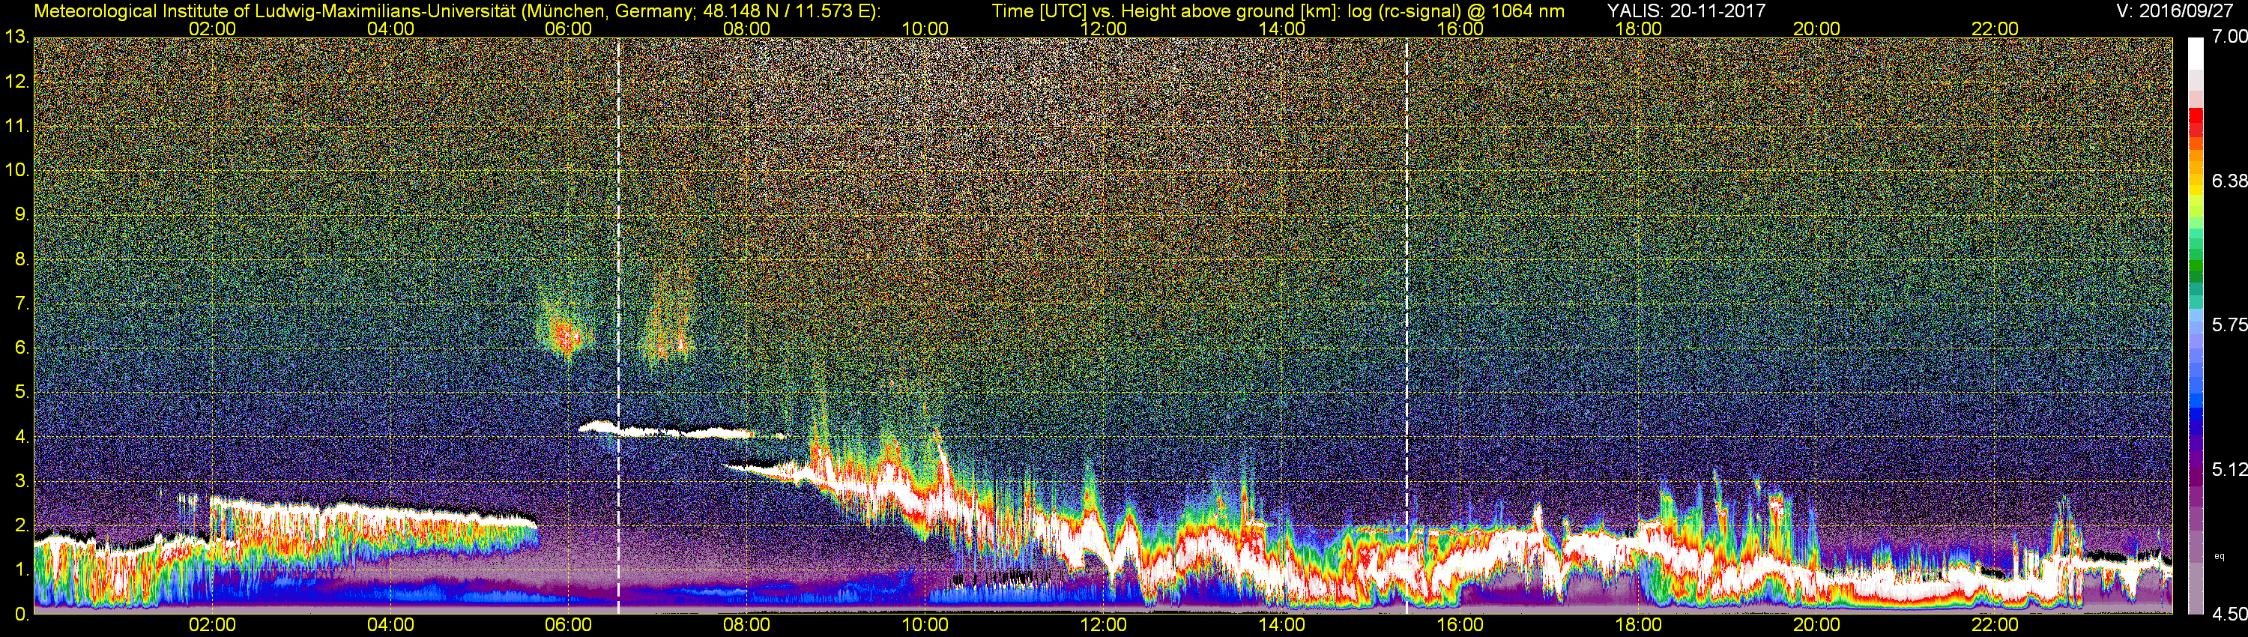The height and width of the screenshot is (637, 2248).
Task: Pick the 11 km height axis label
Action: point(16,126)
